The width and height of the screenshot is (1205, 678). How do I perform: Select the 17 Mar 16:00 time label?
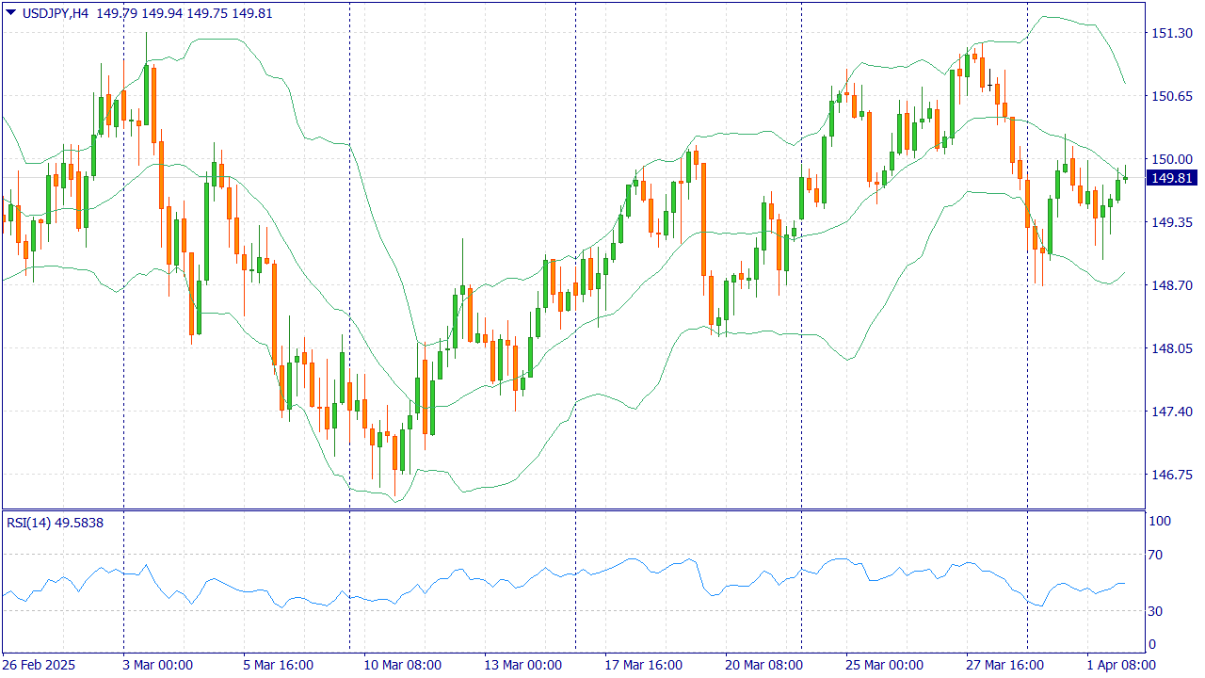coord(644,665)
